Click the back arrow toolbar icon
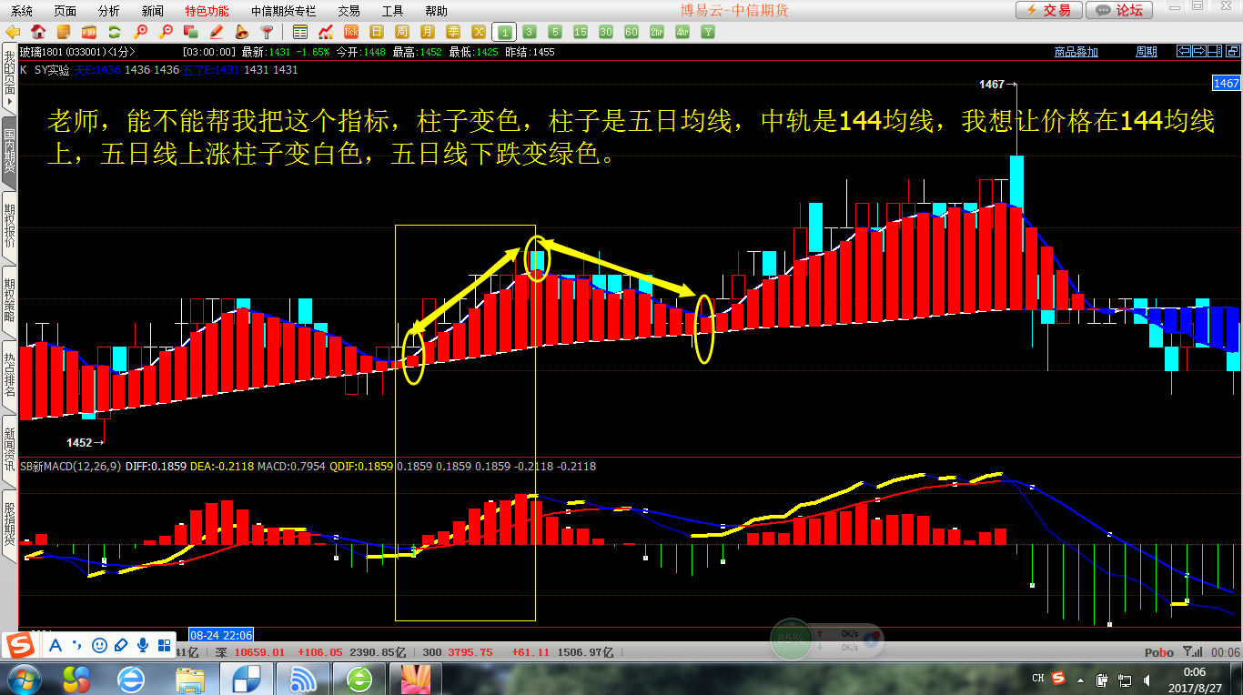Viewport: 1243px width, 695px height. (x=13, y=32)
